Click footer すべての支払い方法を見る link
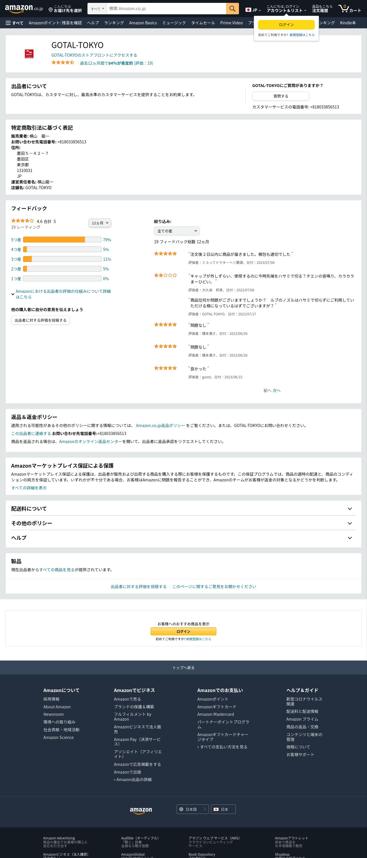 click(x=222, y=747)
